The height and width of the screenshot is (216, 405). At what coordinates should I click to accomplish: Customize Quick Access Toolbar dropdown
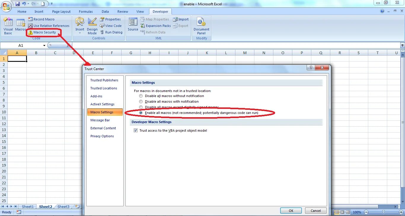(52, 4)
